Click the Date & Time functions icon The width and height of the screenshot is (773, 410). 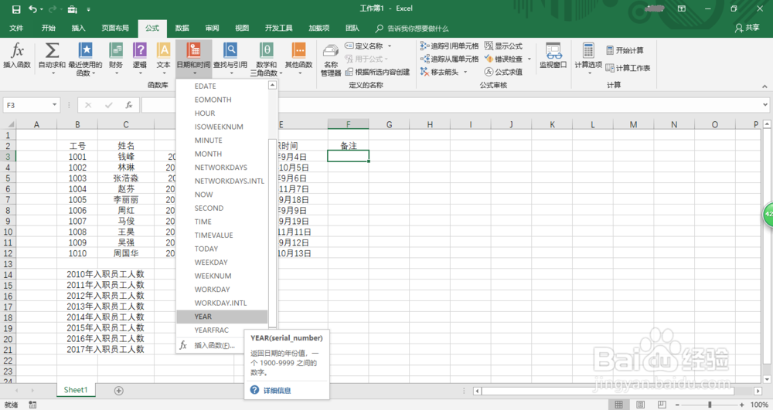[x=194, y=50]
